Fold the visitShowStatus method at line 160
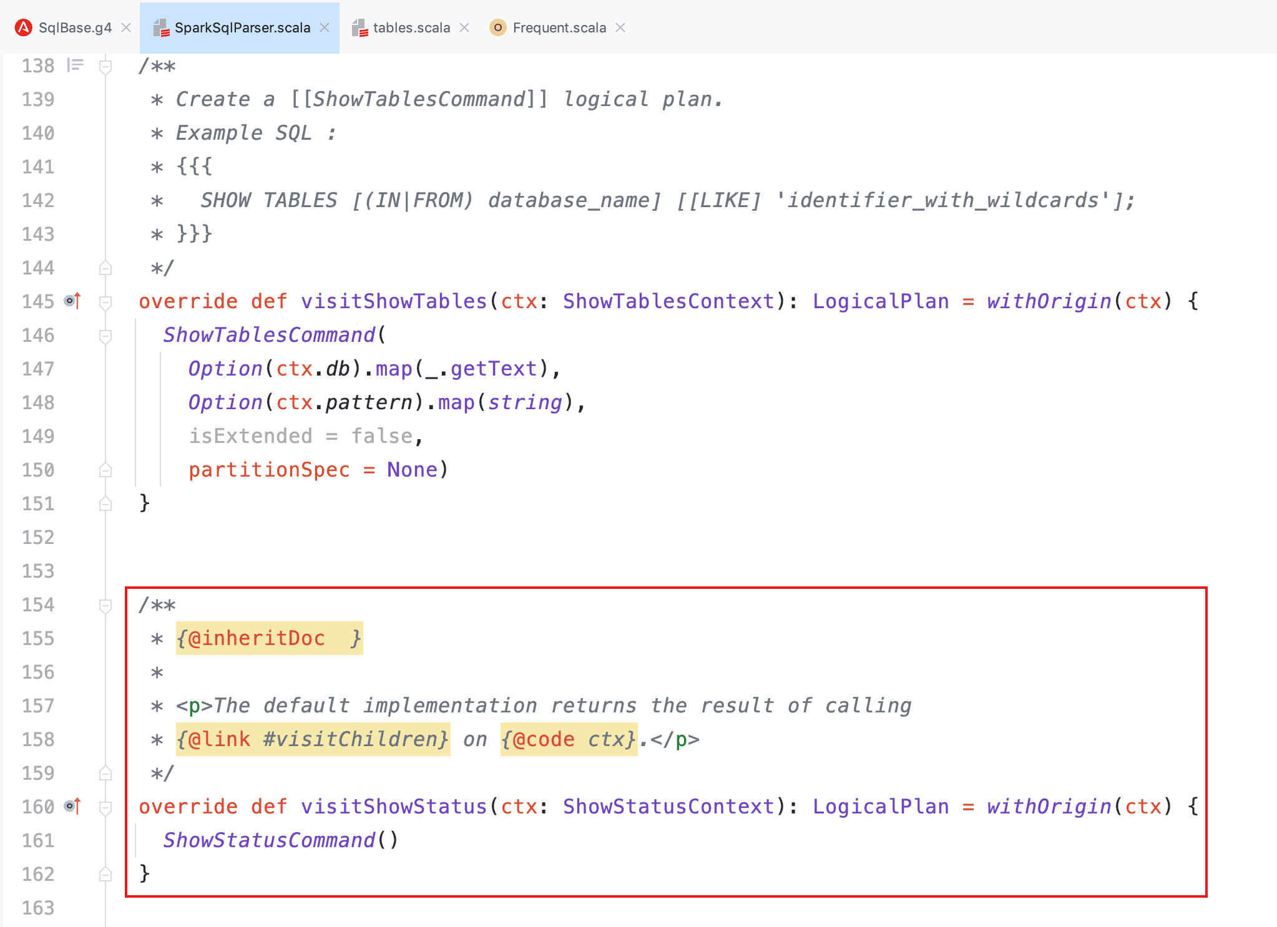This screenshot has width=1277, height=927. [x=105, y=807]
